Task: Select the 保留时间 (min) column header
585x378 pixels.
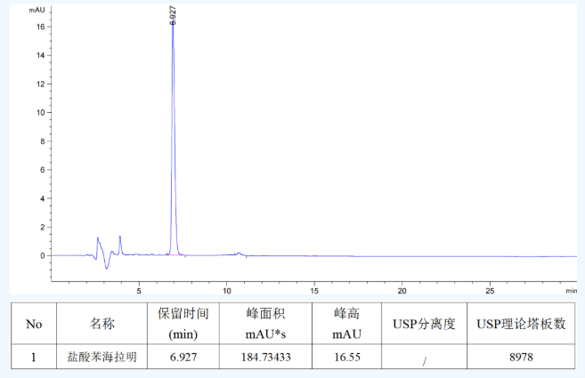Action: [183, 324]
